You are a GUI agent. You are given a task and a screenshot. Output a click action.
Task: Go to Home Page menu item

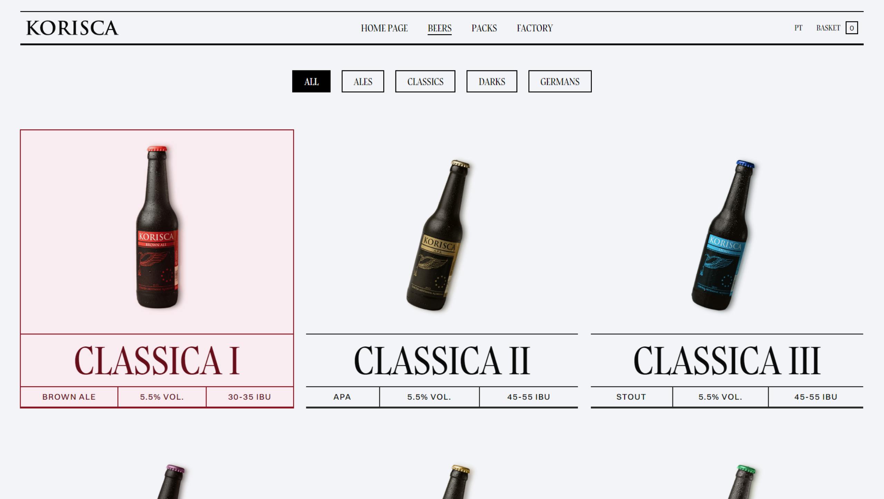[384, 28]
